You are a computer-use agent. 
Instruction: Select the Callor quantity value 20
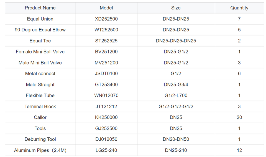click(239, 117)
